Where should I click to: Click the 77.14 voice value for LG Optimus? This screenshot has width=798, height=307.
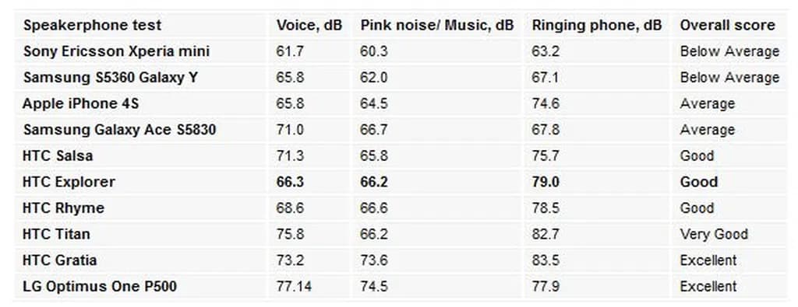click(294, 287)
